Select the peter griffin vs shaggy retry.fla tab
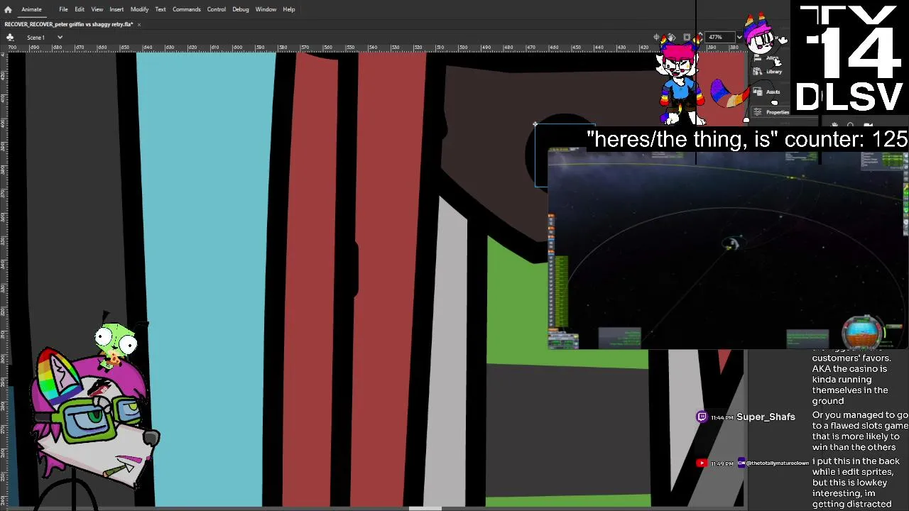Image resolution: width=909 pixels, height=511 pixels. coord(69,24)
